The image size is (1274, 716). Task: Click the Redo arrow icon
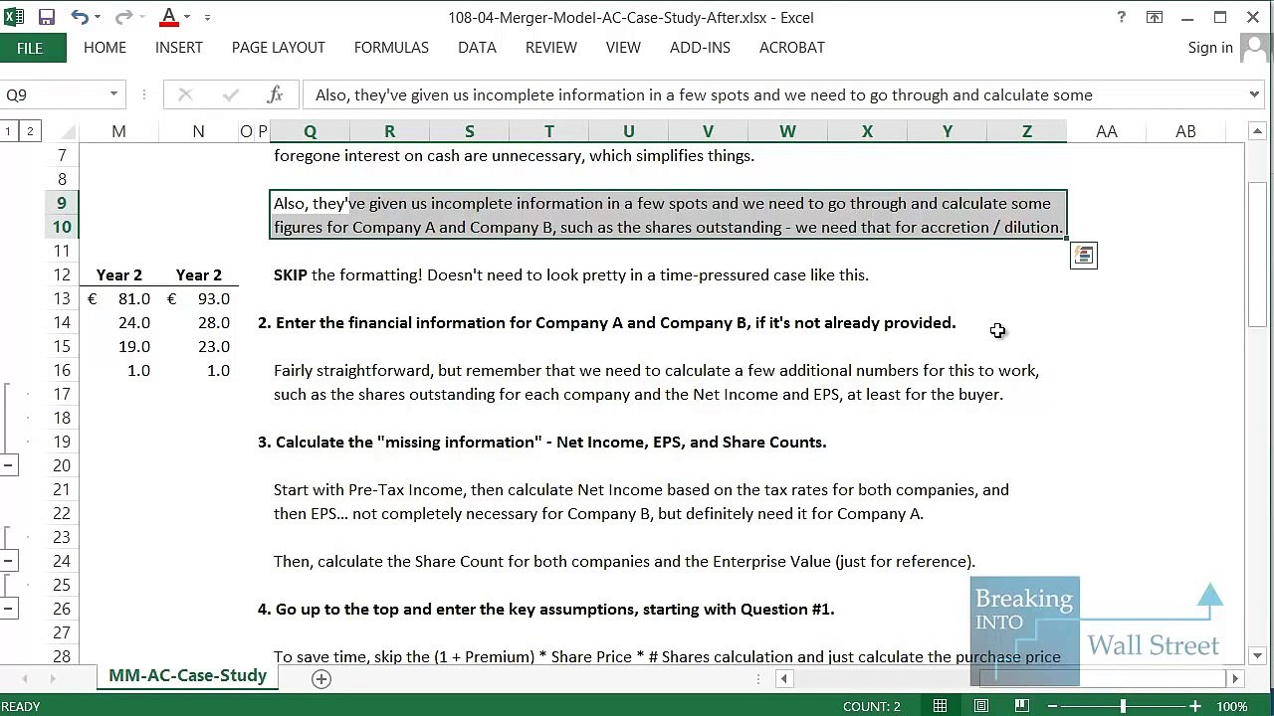[123, 17]
